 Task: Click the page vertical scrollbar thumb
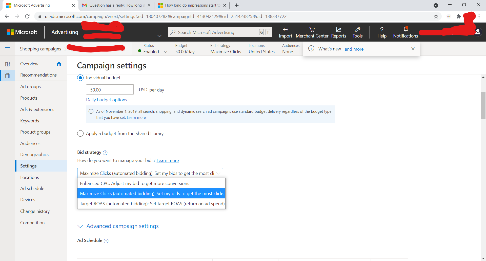coord(483,106)
